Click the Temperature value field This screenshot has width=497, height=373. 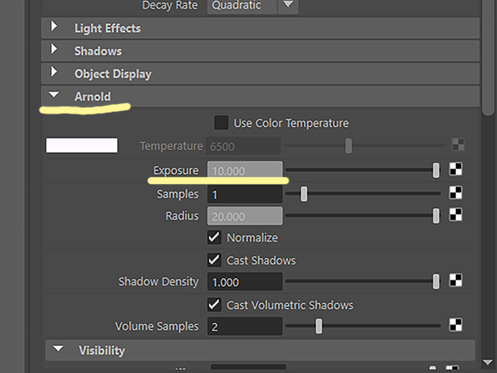(243, 146)
